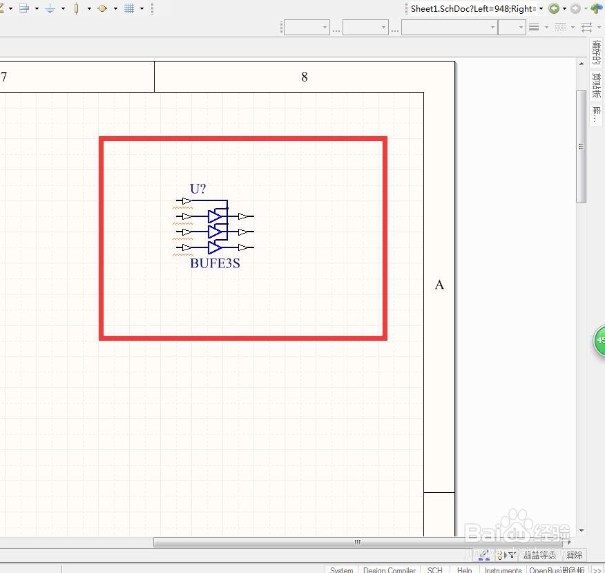Click the vertical scrollbar thumb

click(581, 147)
